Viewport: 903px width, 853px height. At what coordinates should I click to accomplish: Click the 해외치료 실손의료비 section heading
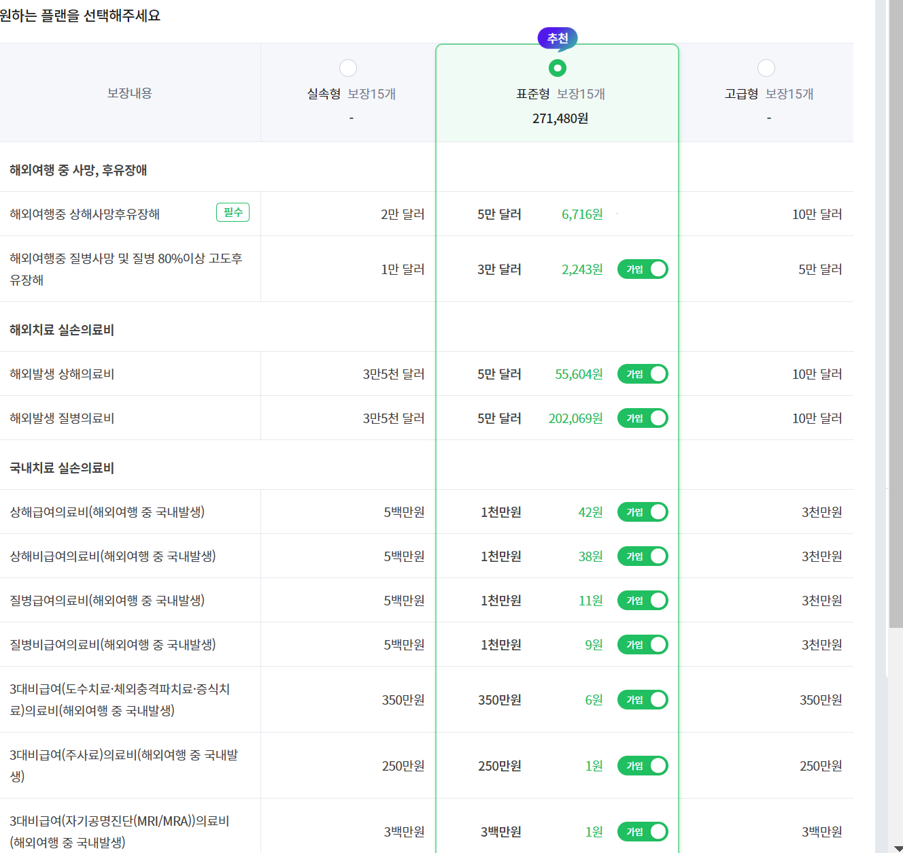(62, 330)
